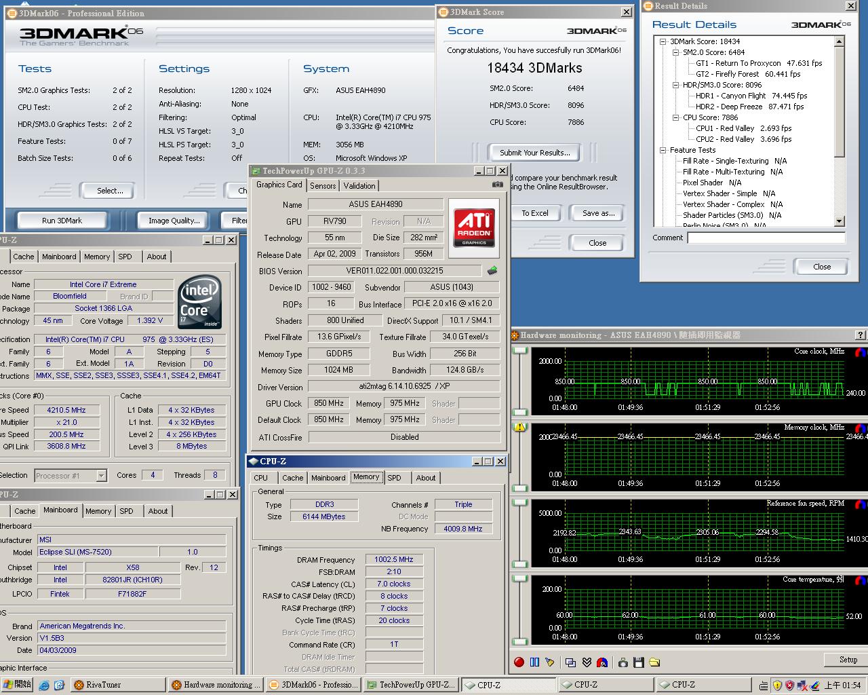
Task: Click Save as... in 3DMark Score window
Action: coord(599,213)
